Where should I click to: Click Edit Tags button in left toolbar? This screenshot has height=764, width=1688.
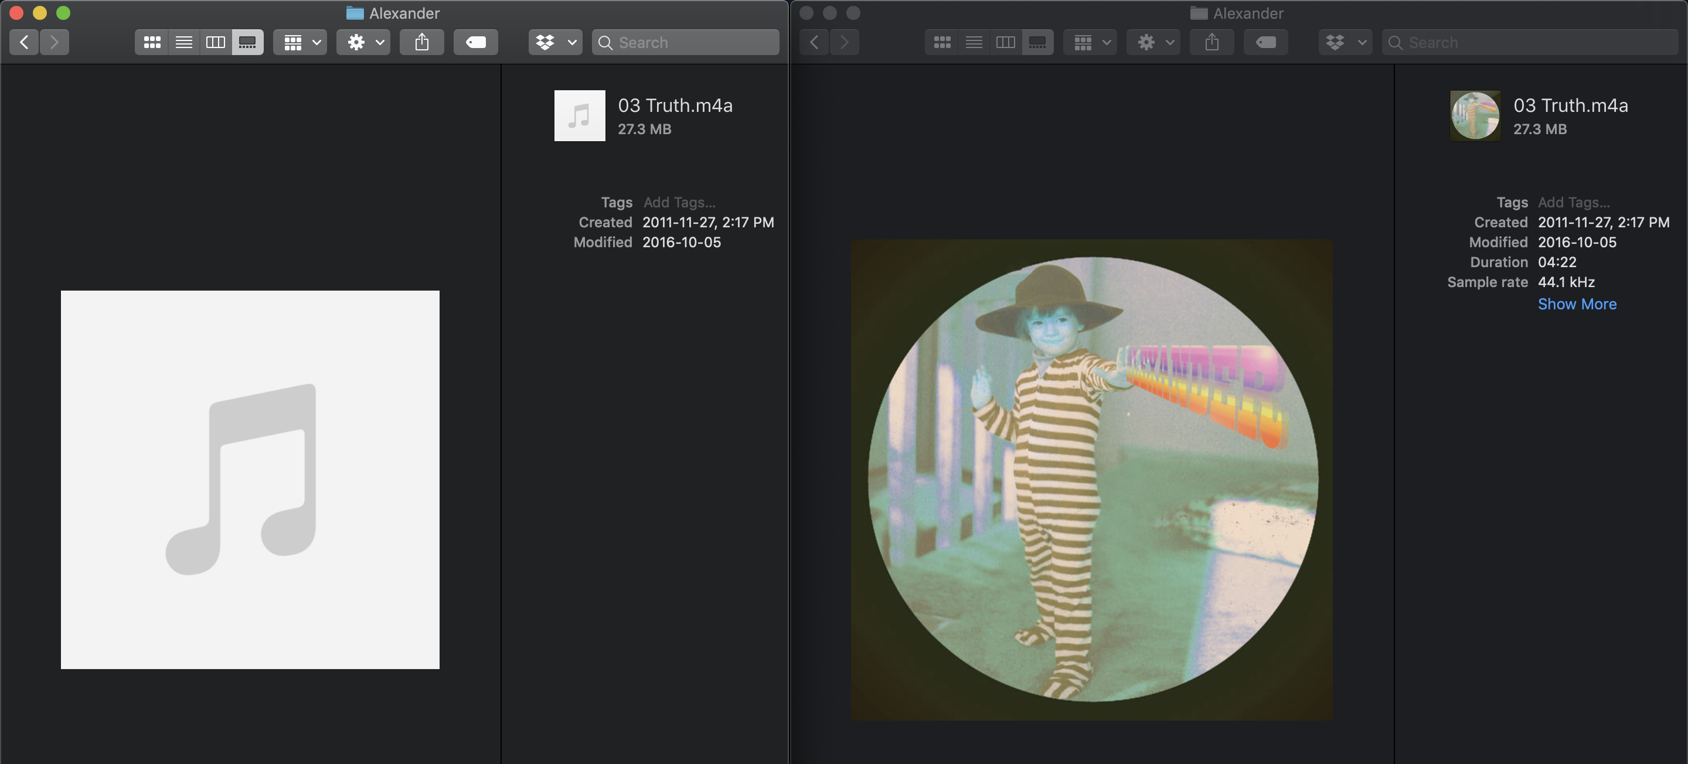(476, 43)
